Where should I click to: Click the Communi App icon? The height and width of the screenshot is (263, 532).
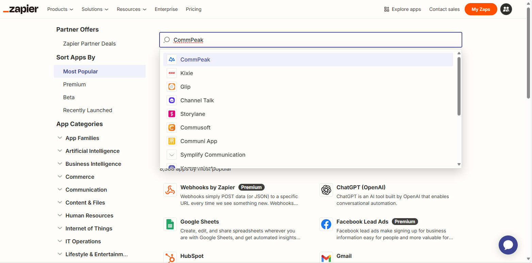pyautogui.click(x=172, y=141)
